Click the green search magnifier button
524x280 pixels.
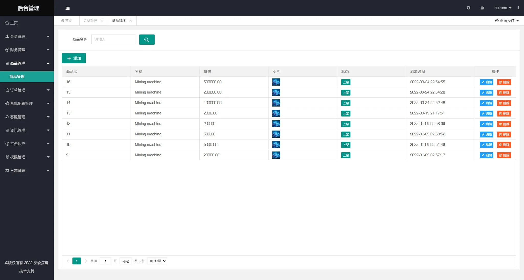[x=147, y=40]
